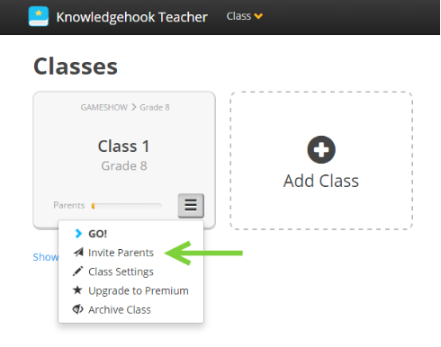
Task: Click breadcrumb arrow between GAMESHOW and Grade 8
Action: [134, 107]
